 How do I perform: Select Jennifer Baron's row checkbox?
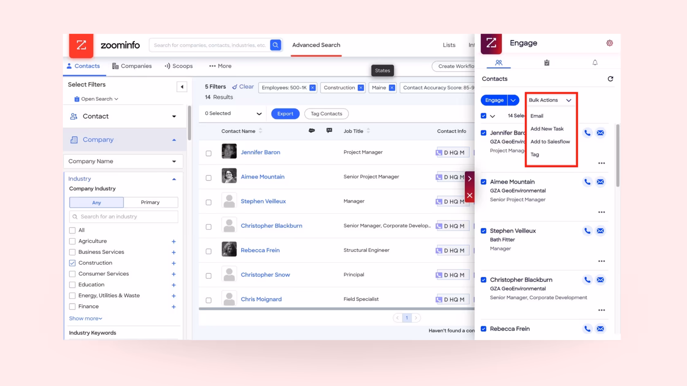click(209, 153)
